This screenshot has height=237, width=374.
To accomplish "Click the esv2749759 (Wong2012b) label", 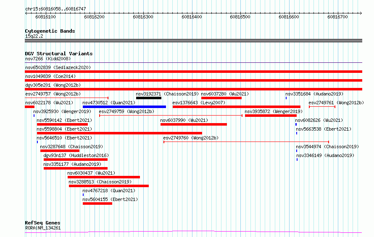I will pyautogui.click(x=126, y=111).
